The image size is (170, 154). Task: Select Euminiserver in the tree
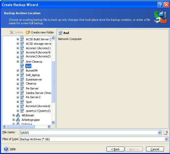pos(34,80)
